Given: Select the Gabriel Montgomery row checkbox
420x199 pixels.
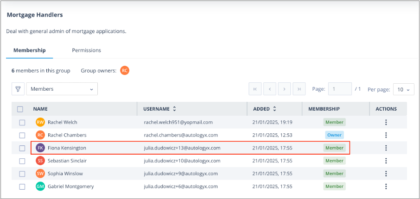Looking at the screenshot, I should coord(22,187).
